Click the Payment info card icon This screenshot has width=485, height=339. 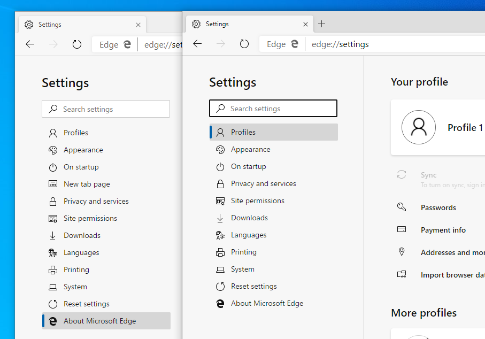402,229
